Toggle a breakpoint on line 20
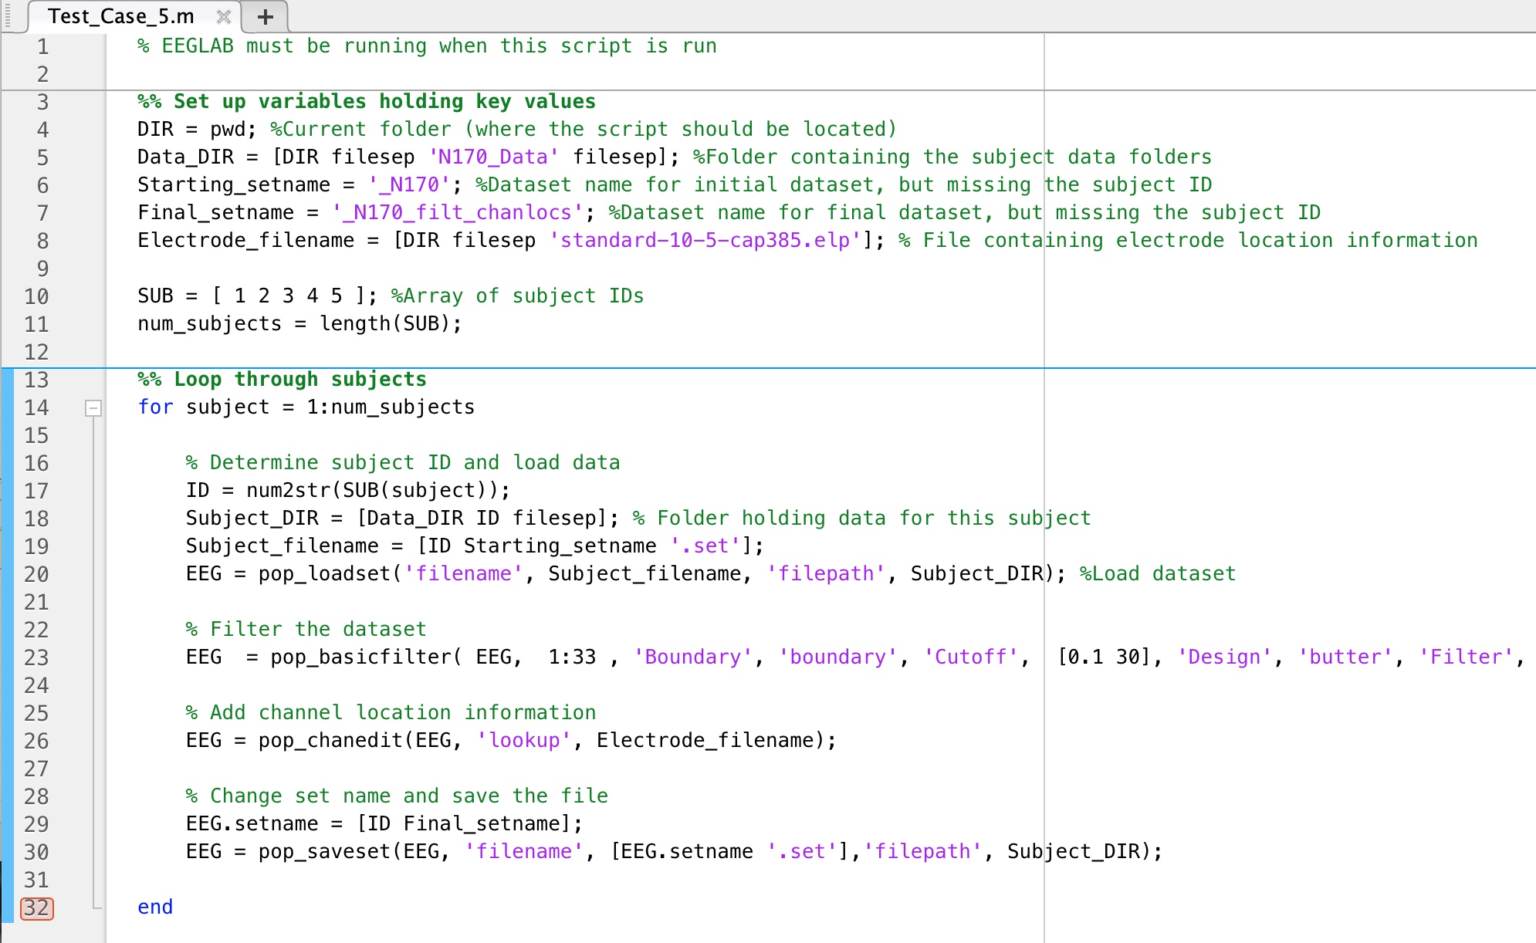The height and width of the screenshot is (943, 1536). (36, 574)
